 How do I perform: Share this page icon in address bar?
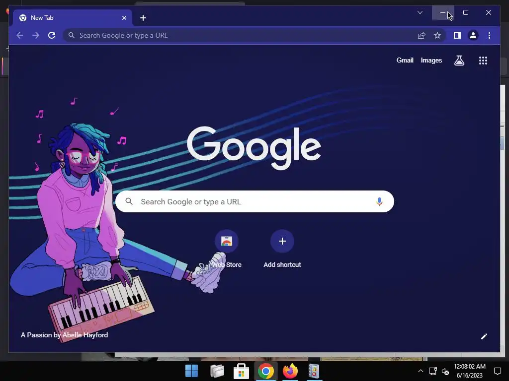[422, 35]
